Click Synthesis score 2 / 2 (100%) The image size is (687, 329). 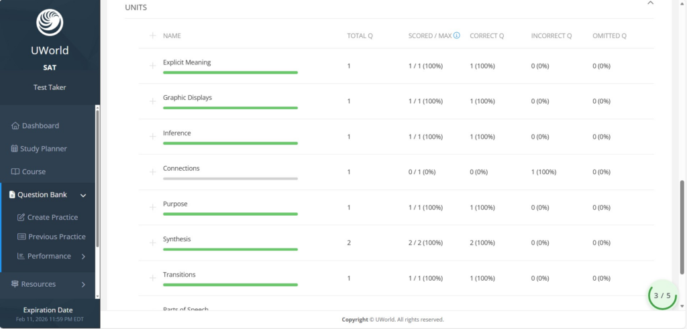click(425, 243)
